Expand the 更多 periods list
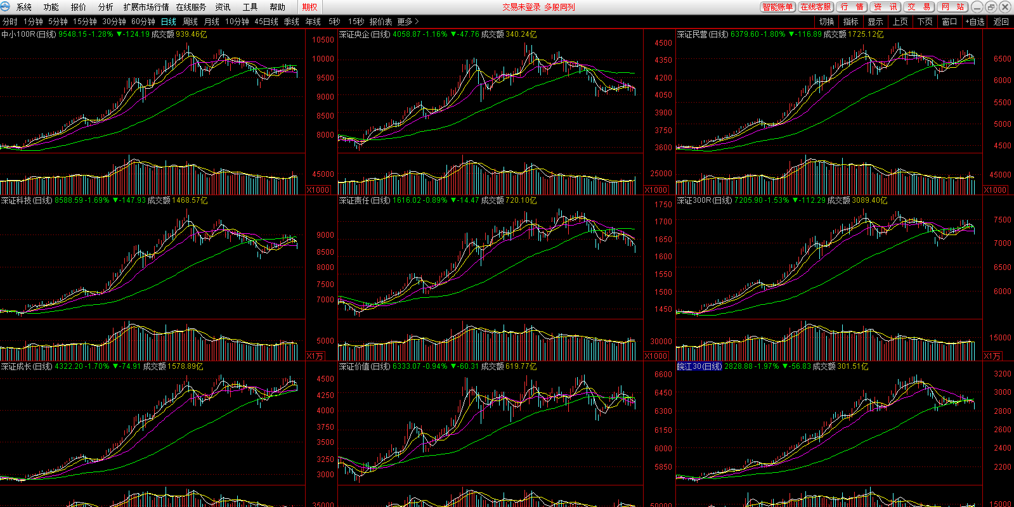This screenshot has height=507, width=1014. pos(408,22)
